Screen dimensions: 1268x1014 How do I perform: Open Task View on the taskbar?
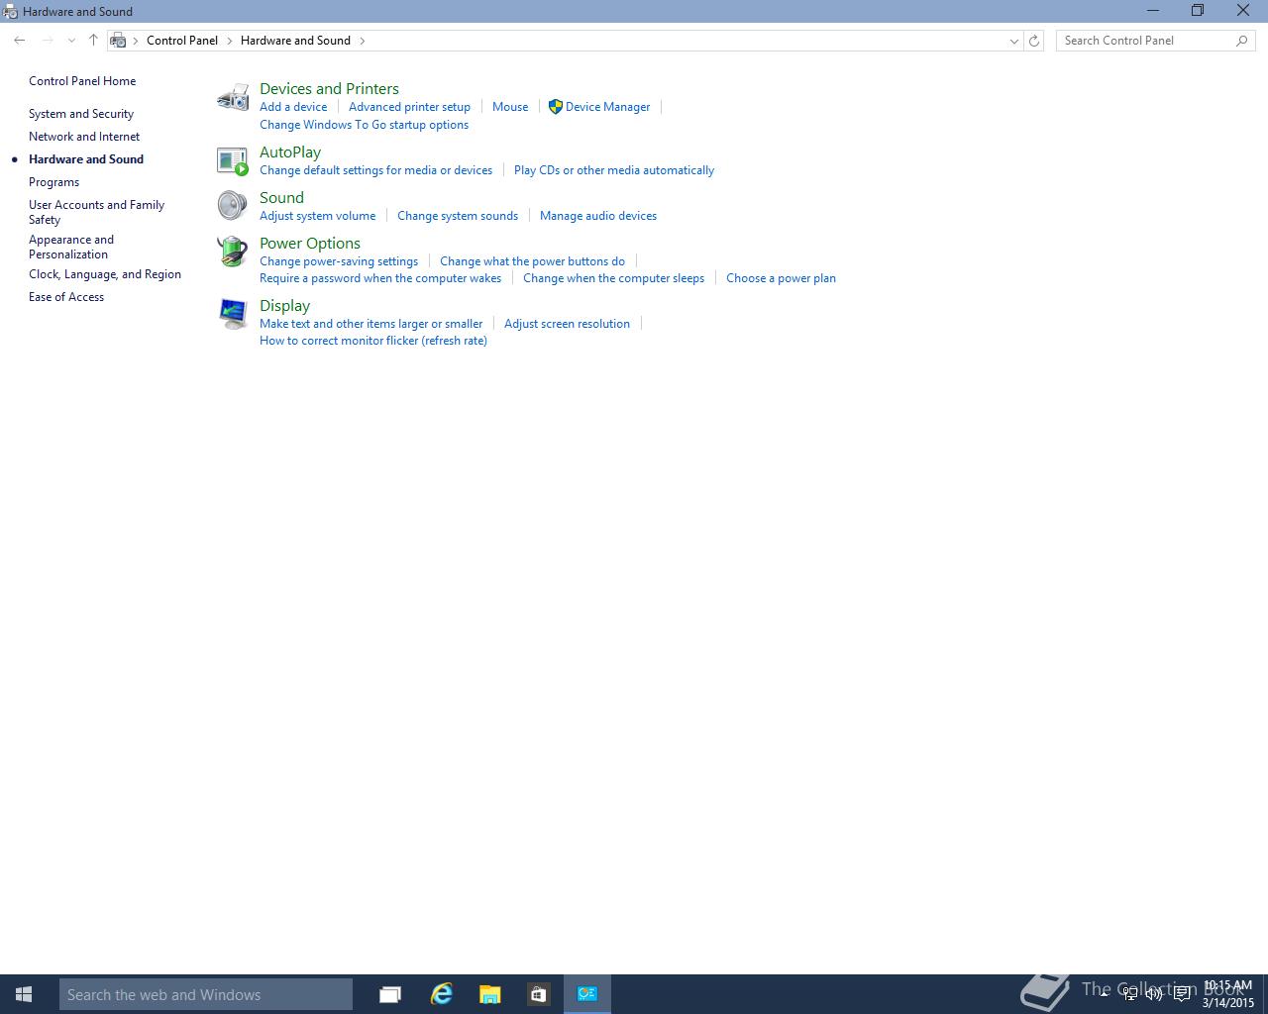pos(390,994)
